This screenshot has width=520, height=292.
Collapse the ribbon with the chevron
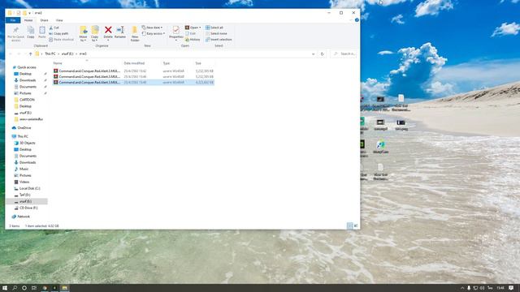coord(351,20)
